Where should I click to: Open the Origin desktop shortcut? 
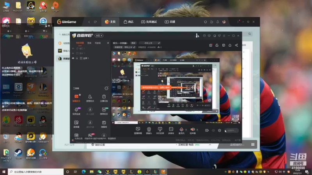tap(55, 7)
